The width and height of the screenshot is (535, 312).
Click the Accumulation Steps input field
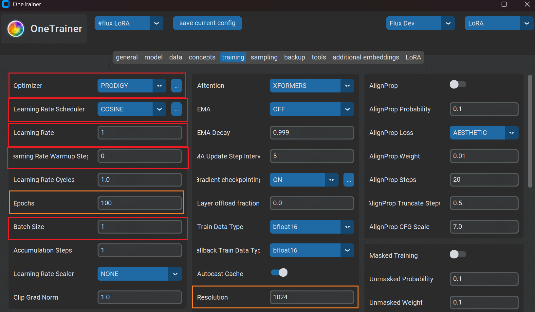pyautogui.click(x=140, y=250)
